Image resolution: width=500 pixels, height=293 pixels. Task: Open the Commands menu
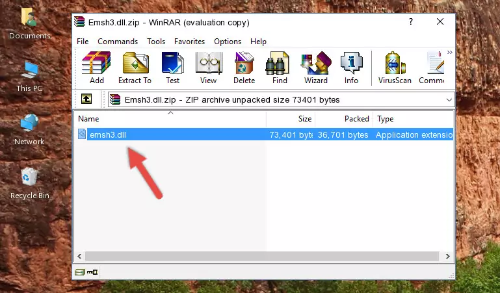(118, 42)
